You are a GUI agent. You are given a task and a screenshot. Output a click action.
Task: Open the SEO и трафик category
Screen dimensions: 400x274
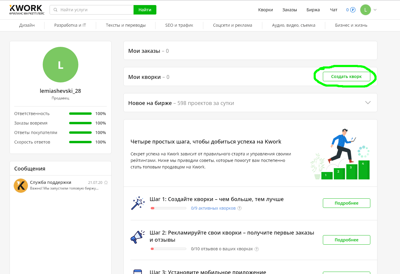click(179, 25)
